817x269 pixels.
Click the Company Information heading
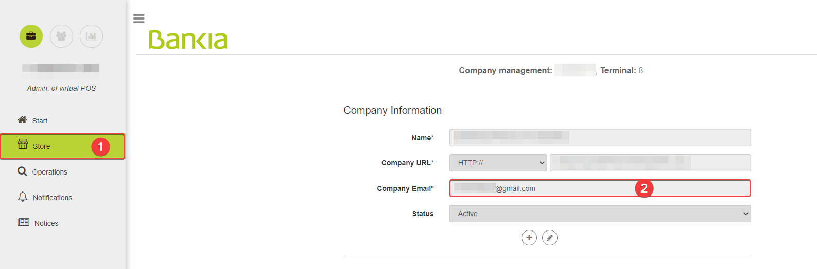point(393,110)
